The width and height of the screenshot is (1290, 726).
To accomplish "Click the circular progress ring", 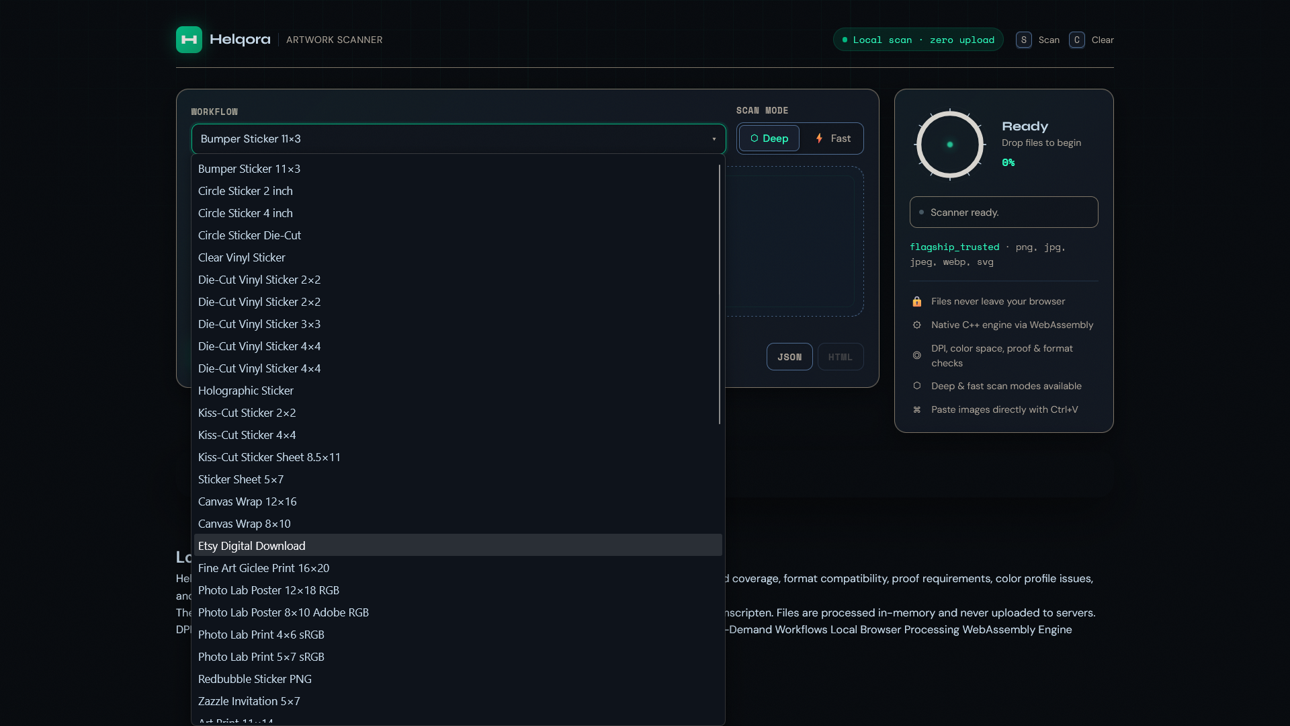I will (949, 145).
